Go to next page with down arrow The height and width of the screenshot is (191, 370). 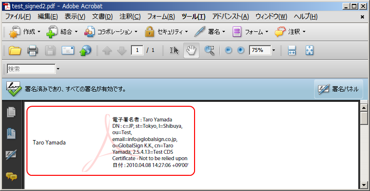122,50
